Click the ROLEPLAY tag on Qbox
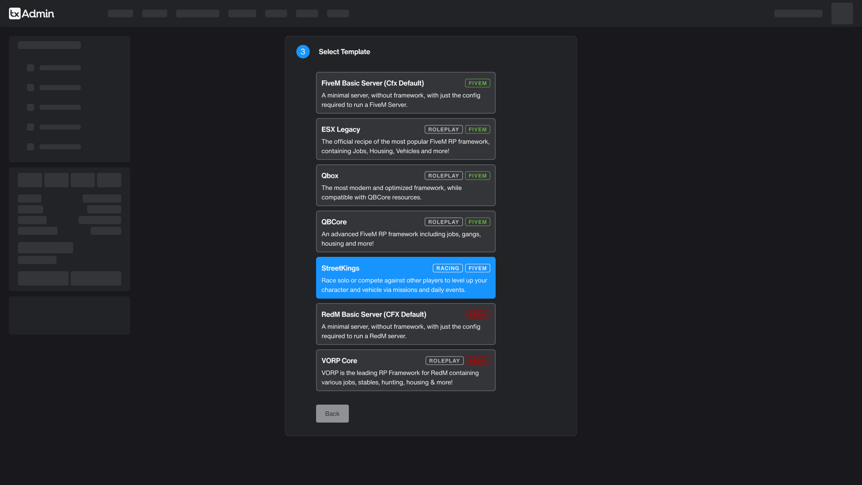Screen dimensions: 862x485 pyautogui.click(x=444, y=176)
